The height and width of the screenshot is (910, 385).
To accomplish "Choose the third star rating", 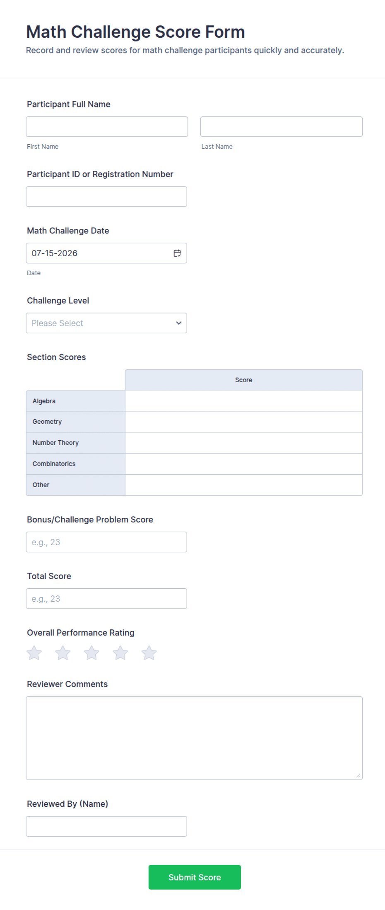I will click(91, 653).
